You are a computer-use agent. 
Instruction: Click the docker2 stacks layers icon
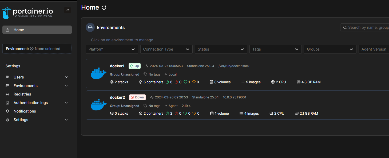coord(112,113)
